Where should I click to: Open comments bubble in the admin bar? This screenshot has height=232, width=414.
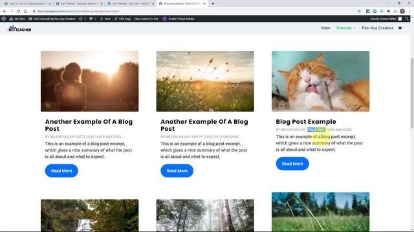click(x=93, y=19)
